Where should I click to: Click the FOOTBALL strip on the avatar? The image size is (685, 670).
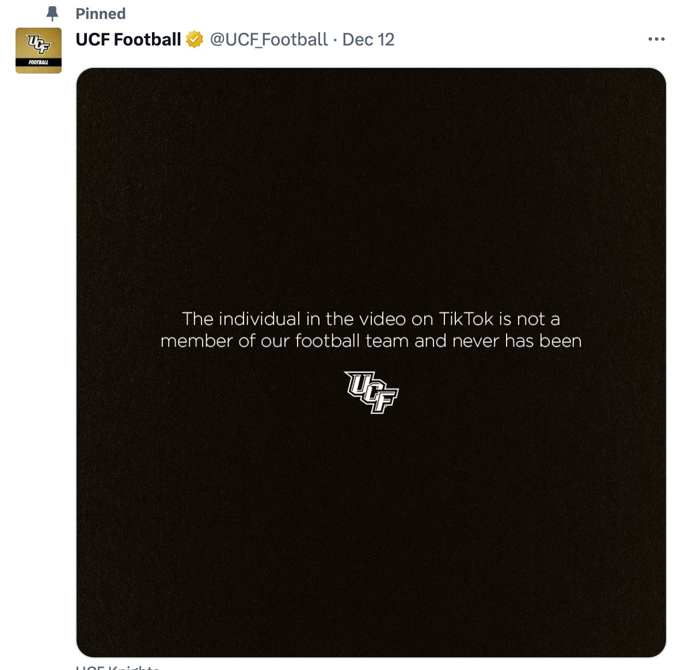point(38,62)
